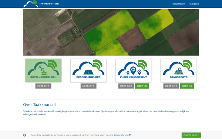Click the satellite field banner image

tap(111, 33)
